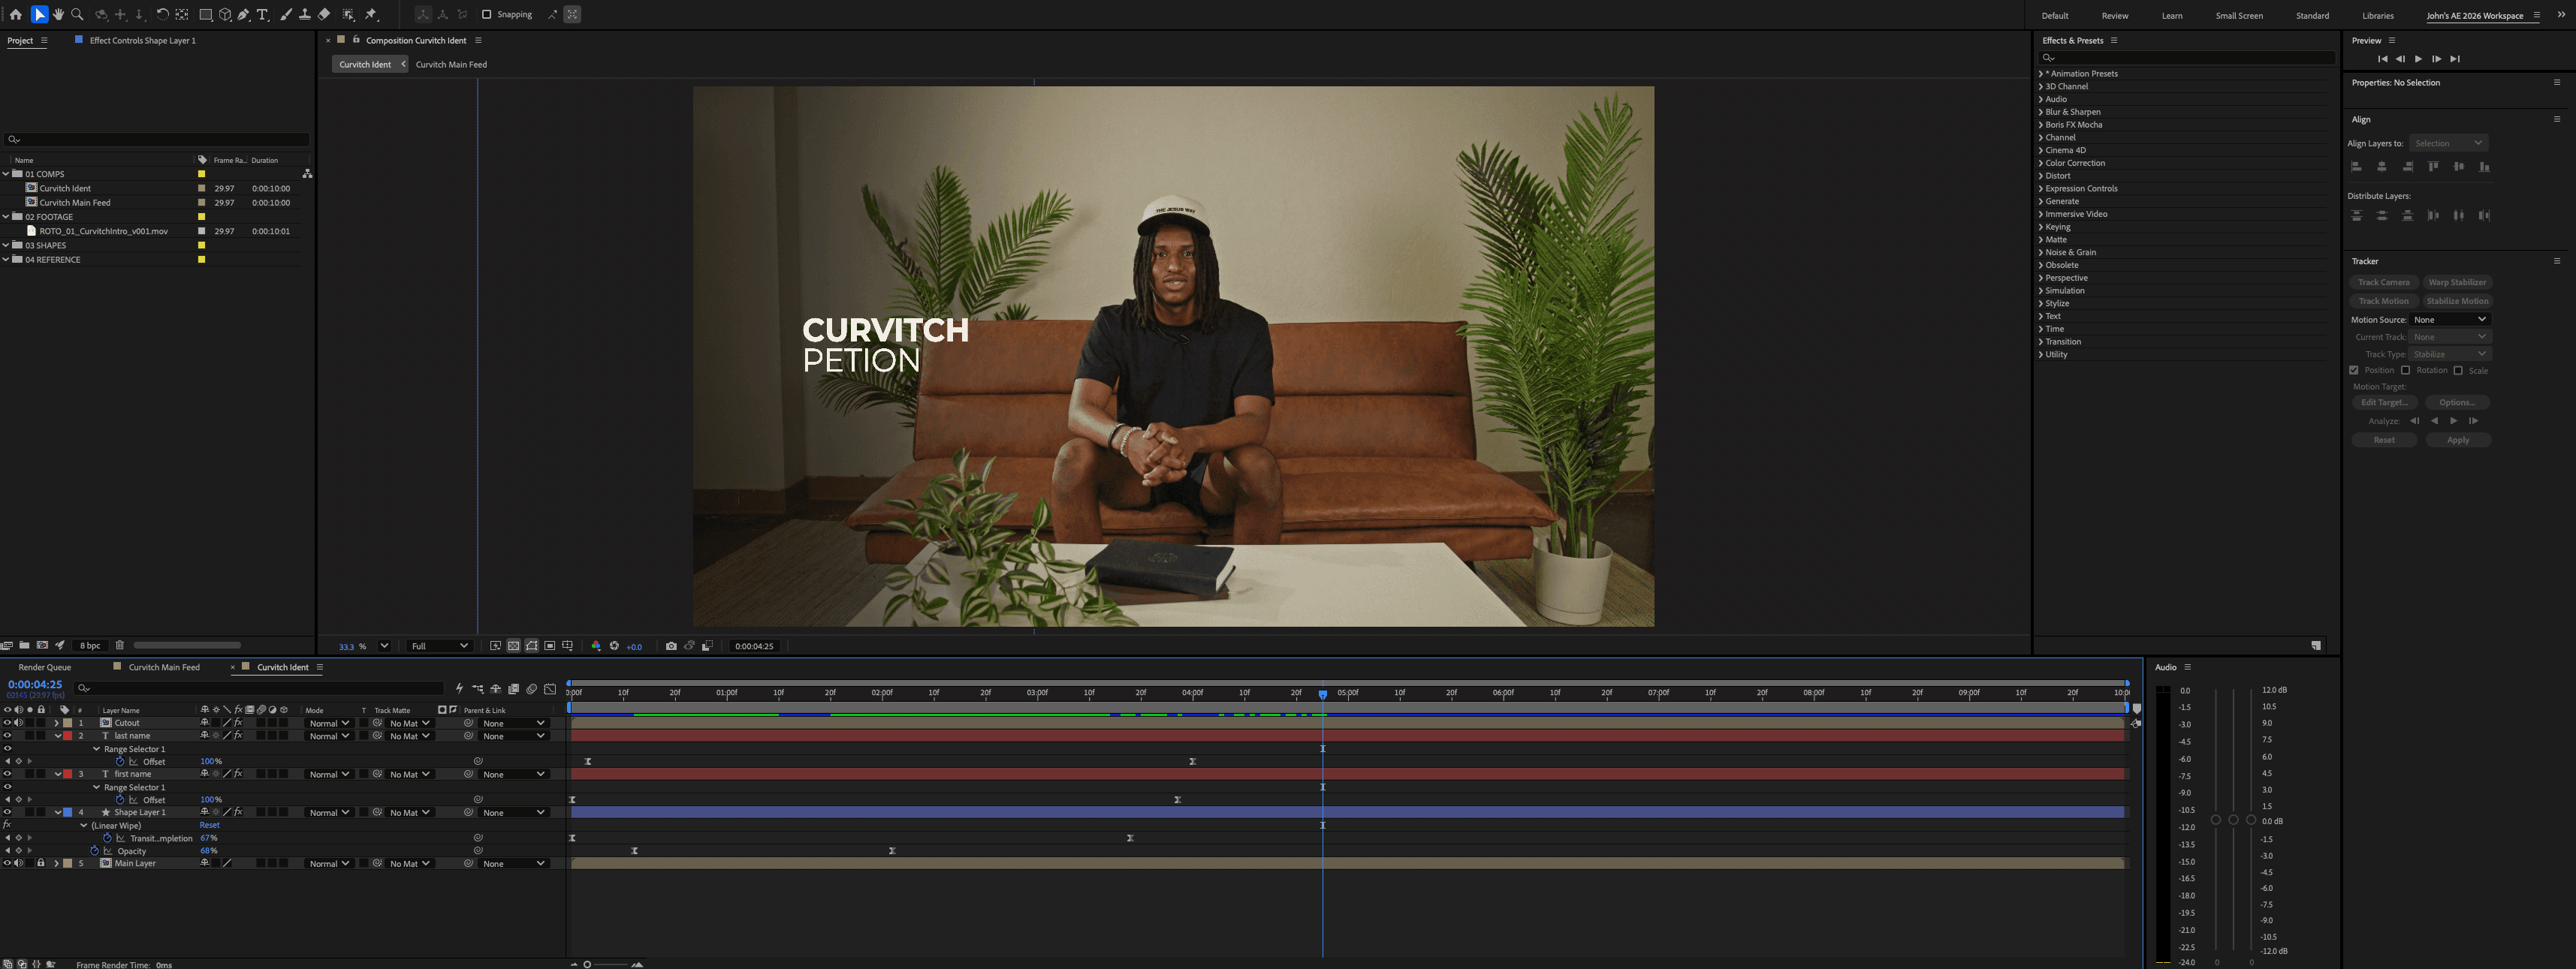Click Reset for the Linear Wipe effect

[x=209, y=826]
